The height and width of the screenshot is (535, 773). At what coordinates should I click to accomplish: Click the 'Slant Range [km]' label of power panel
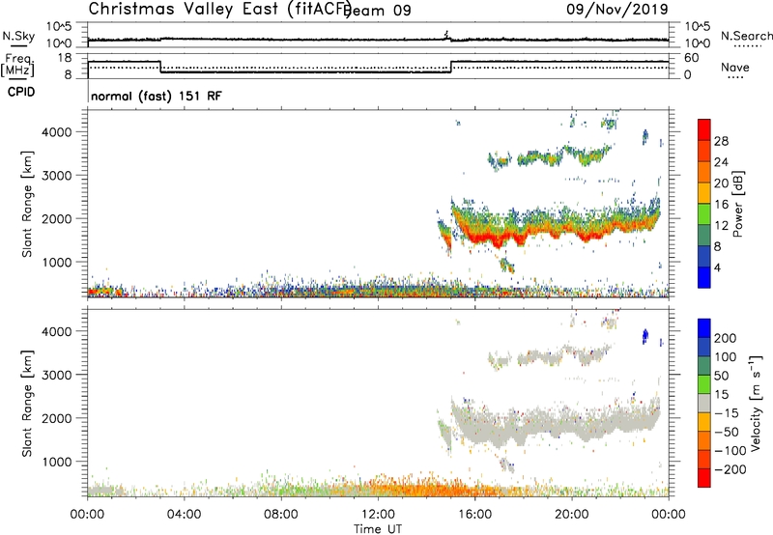pyautogui.click(x=27, y=204)
